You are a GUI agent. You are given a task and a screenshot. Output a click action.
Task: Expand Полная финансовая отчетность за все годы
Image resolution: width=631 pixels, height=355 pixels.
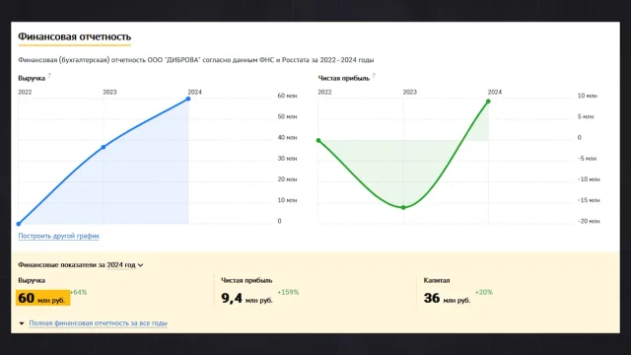click(x=98, y=322)
